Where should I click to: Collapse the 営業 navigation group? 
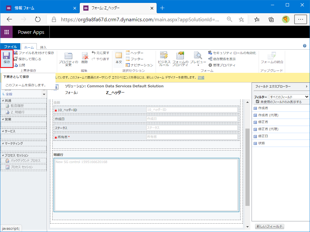tap(3, 119)
